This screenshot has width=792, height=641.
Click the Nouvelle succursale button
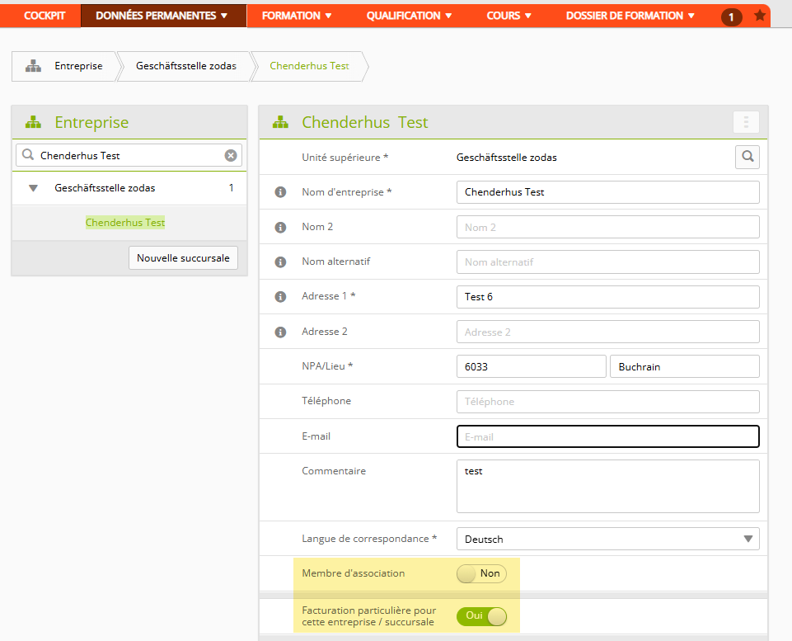click(183, 258)
